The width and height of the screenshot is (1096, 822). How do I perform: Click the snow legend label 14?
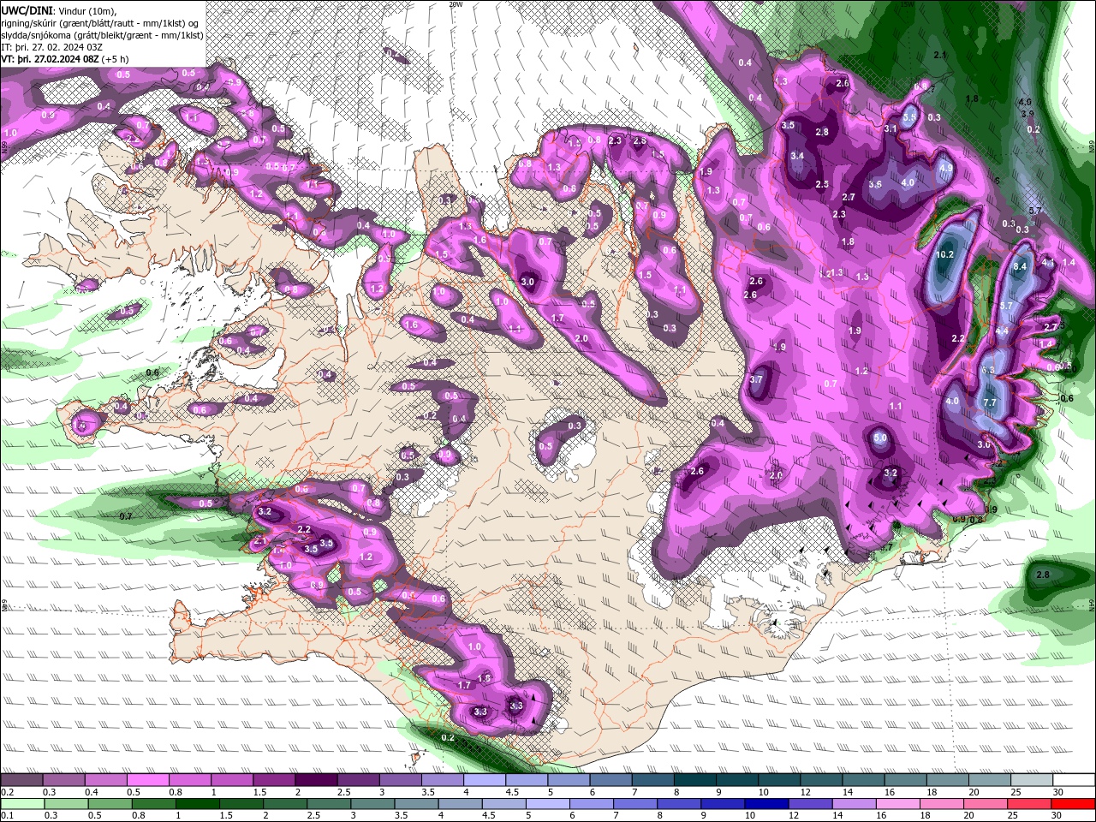[x=848, y=792]
